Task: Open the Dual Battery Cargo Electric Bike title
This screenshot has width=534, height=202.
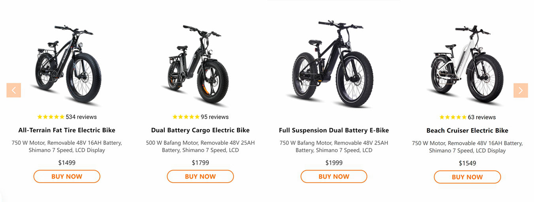Action: point(200,130)
